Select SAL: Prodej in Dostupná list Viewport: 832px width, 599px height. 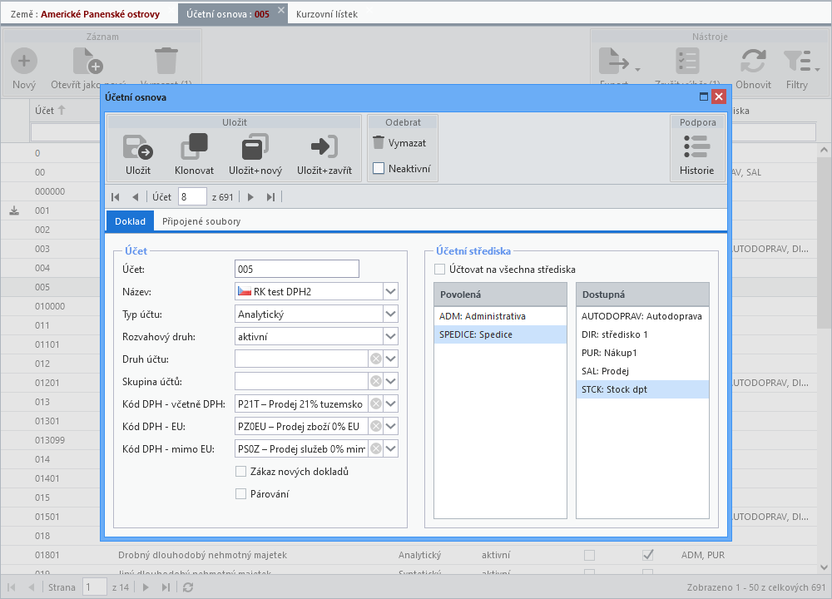click(642, 371)
